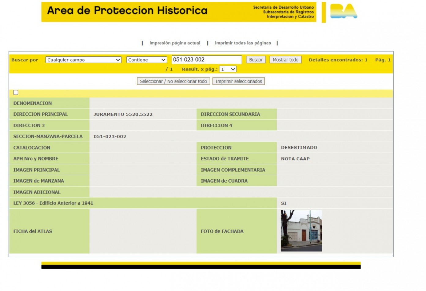The height and width of the screenshot is (291, 426).
Task: Click 'Pág. 1' page indicator
Action: tap(382, 60)
